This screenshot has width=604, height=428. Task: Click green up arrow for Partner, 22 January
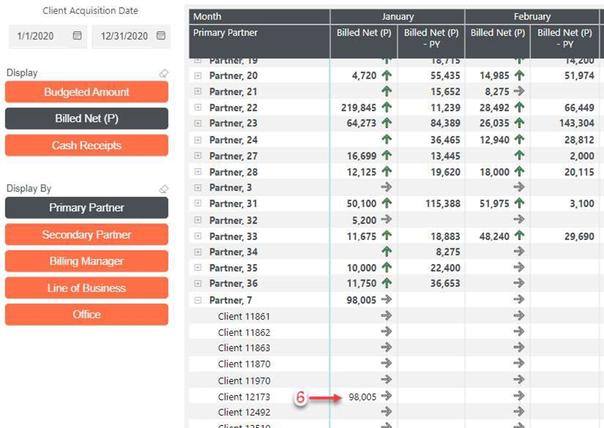(387, 108)
